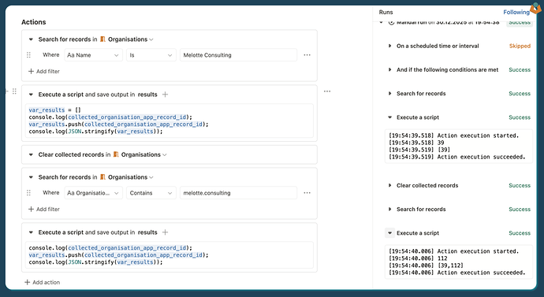The height and width of the screenshot is (297, 544).
Task: Expand Clear collected records run step
Action: click(x=389, y=185)
